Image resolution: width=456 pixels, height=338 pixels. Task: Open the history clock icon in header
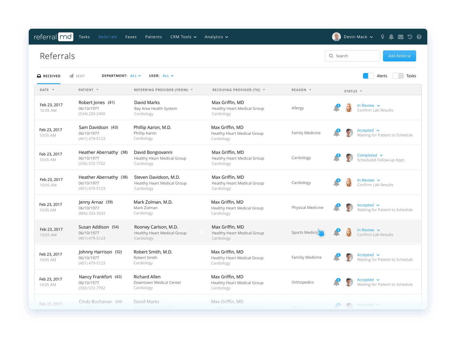point(410,37)
